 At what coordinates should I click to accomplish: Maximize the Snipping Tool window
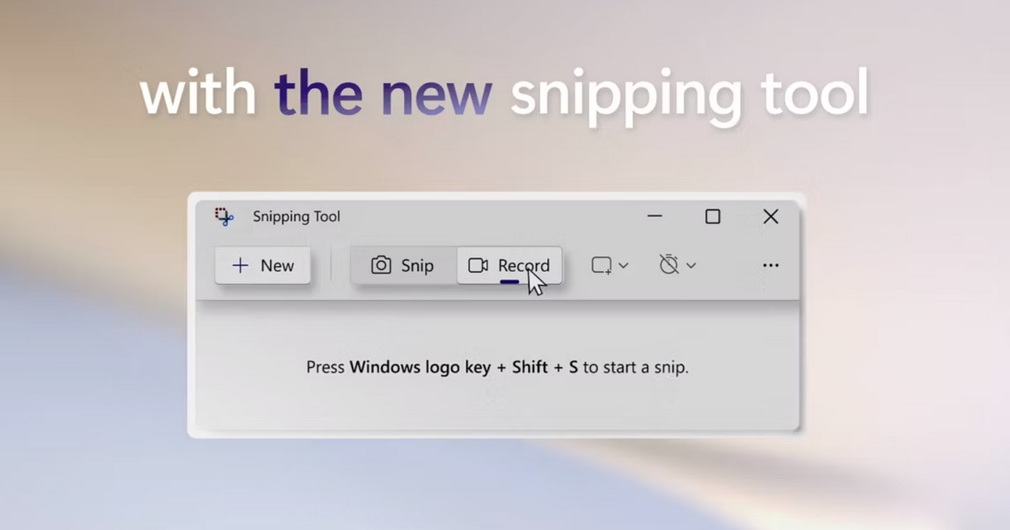713,216
